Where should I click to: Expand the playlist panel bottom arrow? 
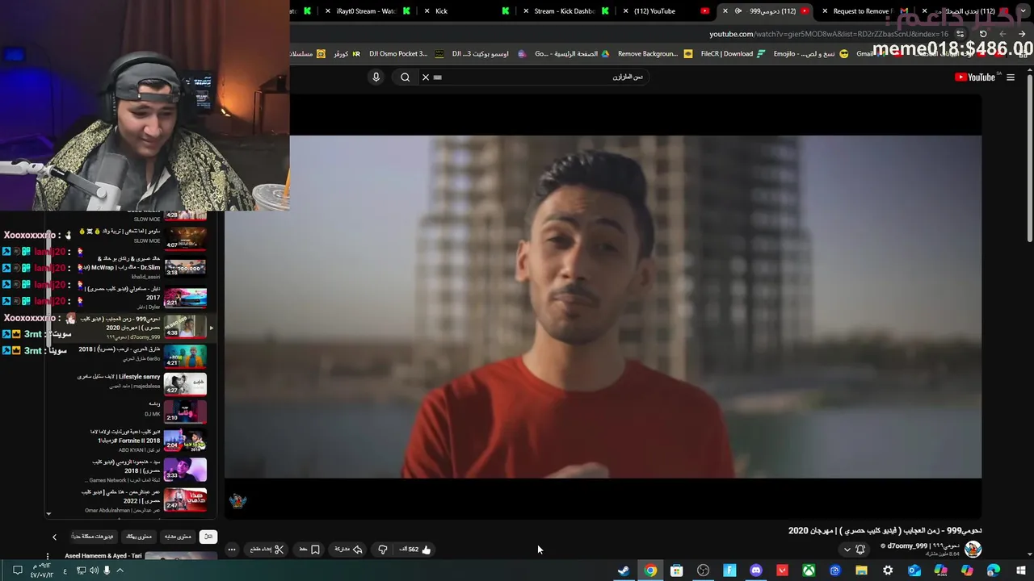point(48,514)
